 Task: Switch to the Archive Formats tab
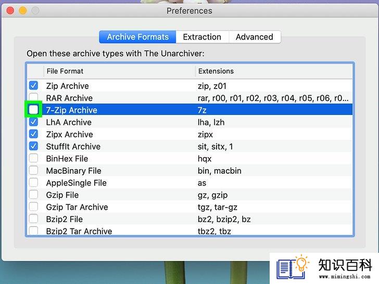(137, 37)
